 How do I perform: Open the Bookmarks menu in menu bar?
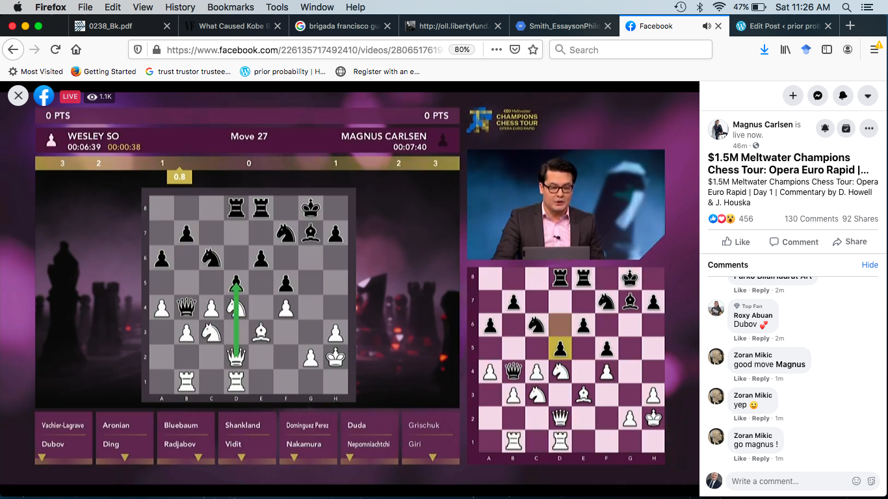(x=231, y=7)
